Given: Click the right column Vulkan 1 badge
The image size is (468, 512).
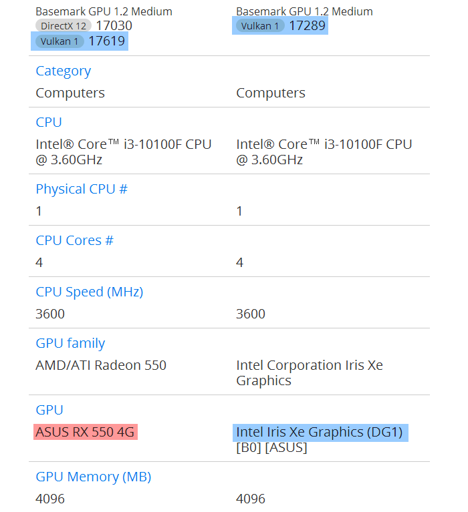Looking at the screenshot, I should click(x=260, y=26).
